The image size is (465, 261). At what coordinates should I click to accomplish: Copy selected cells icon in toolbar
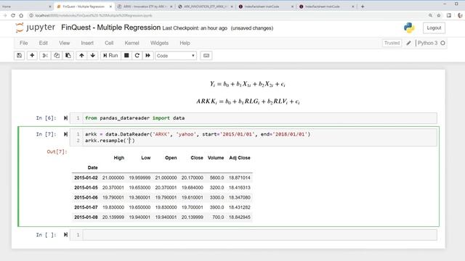(57, 56)
